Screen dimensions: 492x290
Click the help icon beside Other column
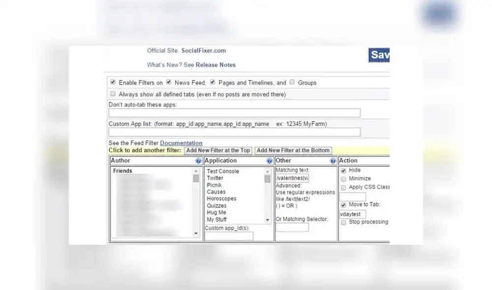[332, 160]
